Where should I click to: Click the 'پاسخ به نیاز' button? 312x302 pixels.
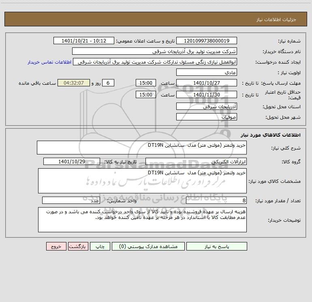(x=217, y=246)
